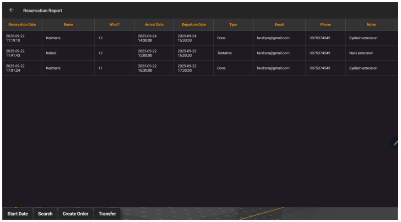Click the Phone column header
Screen dimensions: 401x222
325,24
